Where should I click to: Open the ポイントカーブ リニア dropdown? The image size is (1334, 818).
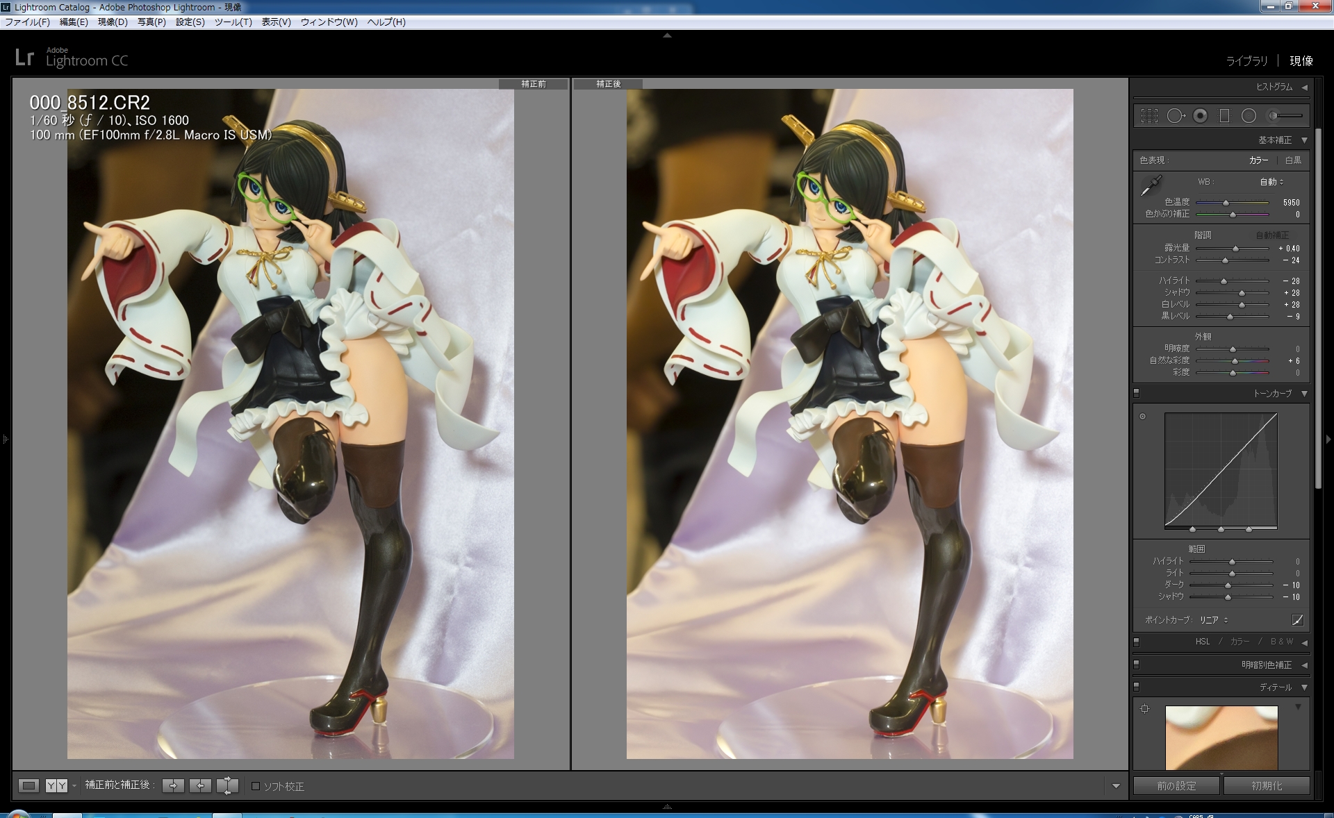point(1214,620)
